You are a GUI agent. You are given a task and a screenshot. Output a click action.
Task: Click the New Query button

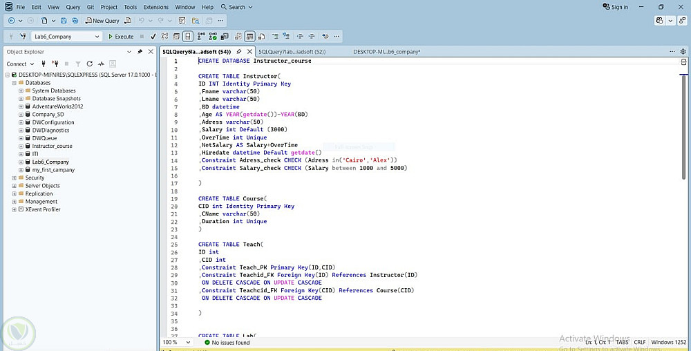point(102,21)
